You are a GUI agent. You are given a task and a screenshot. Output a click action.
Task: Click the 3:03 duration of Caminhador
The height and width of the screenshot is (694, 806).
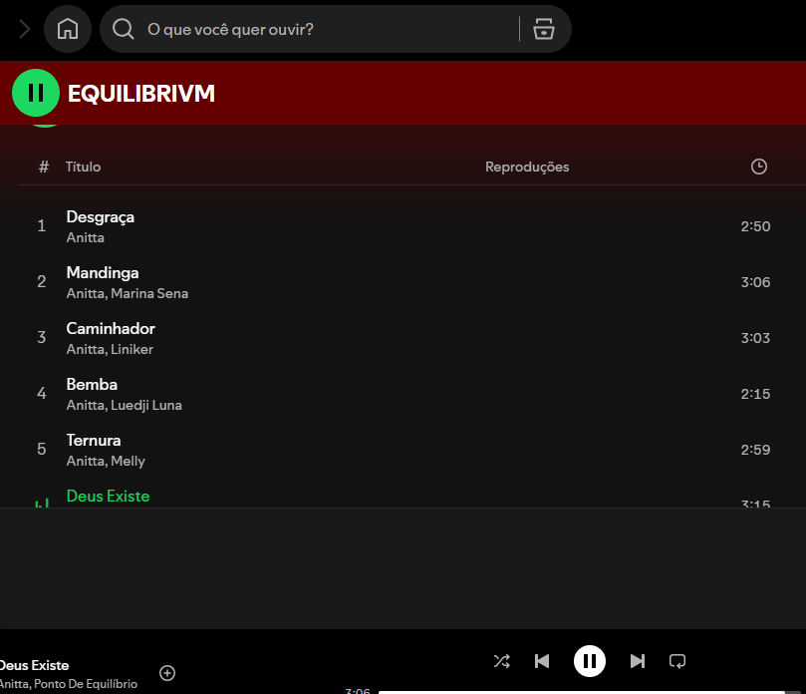pos(755,338)
